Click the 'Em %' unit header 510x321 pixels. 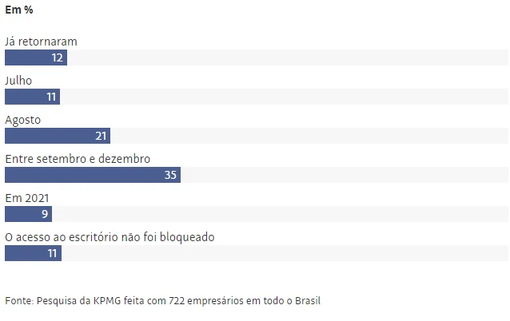(19, 10)
